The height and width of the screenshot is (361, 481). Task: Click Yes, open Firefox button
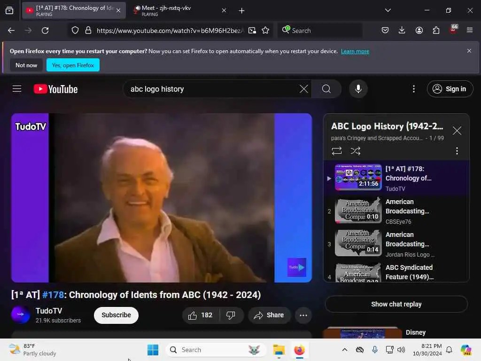pyautogui.click(x=73, y=65)
